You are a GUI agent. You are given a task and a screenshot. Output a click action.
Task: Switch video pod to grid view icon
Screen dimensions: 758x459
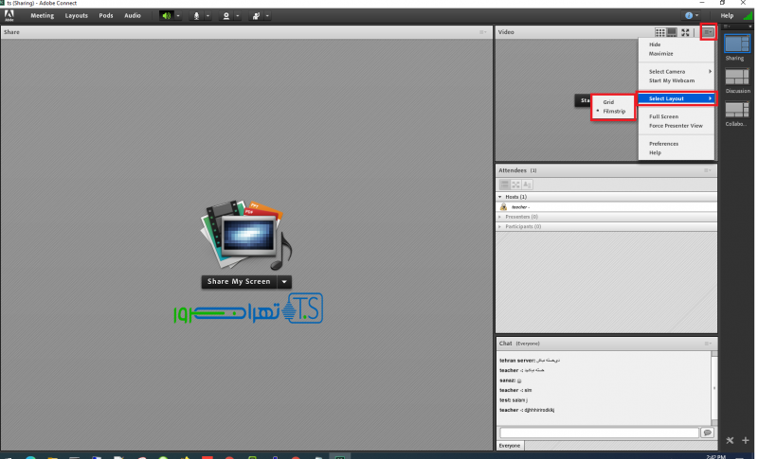click(x=660, y=32)
